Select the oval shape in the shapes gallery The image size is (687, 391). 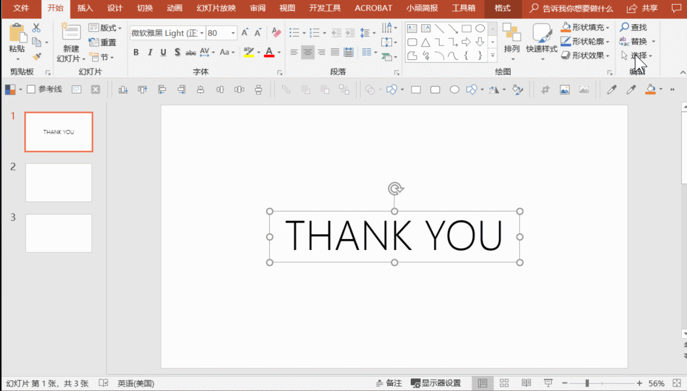(480, 29)
